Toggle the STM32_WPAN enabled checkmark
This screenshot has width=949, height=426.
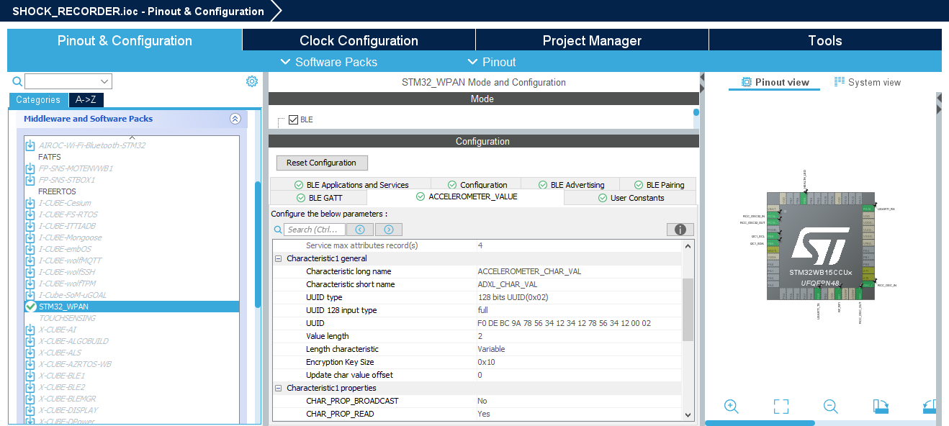click(x=30, y=306)
